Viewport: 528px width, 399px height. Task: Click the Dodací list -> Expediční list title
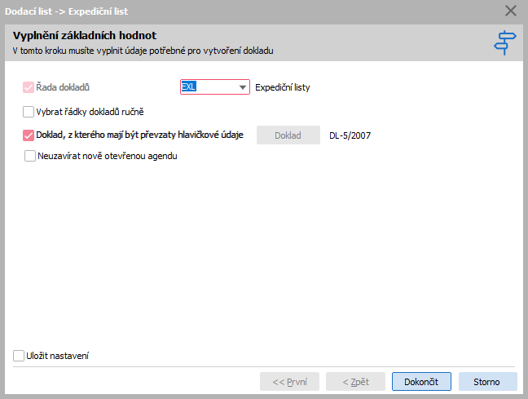coord(66,11)
